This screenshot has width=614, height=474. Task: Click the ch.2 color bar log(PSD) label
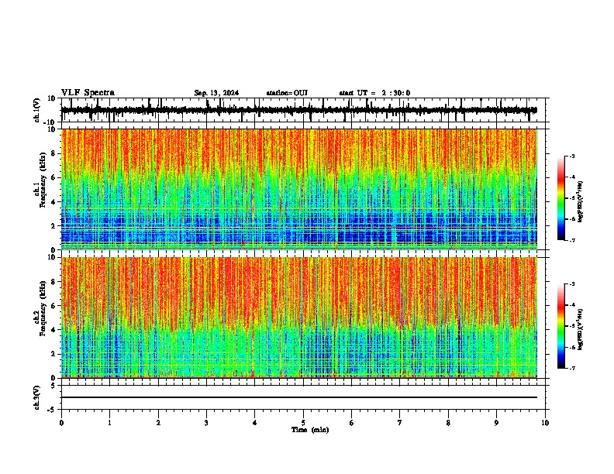(x=581, y=329)
